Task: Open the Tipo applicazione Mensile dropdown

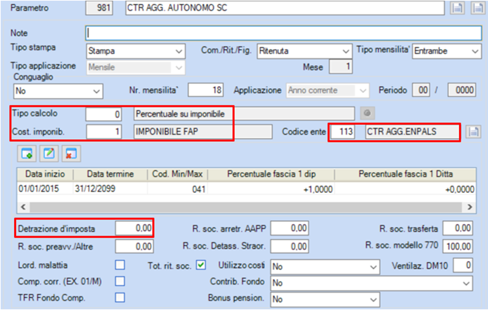Action: (x=136, y=67)
